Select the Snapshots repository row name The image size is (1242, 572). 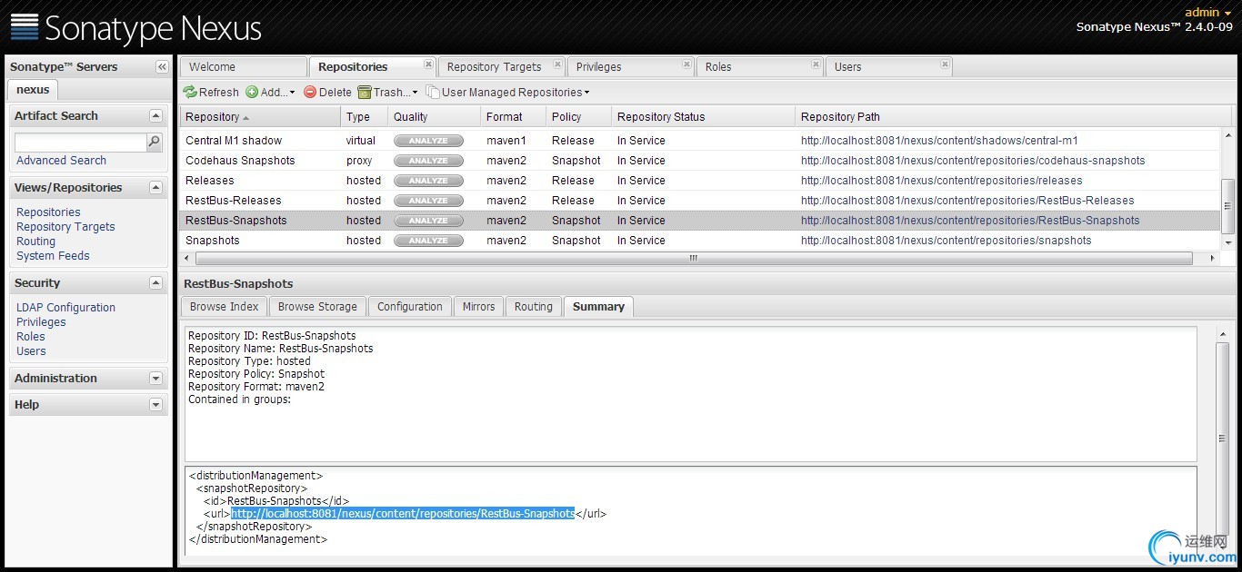[212, 241]
